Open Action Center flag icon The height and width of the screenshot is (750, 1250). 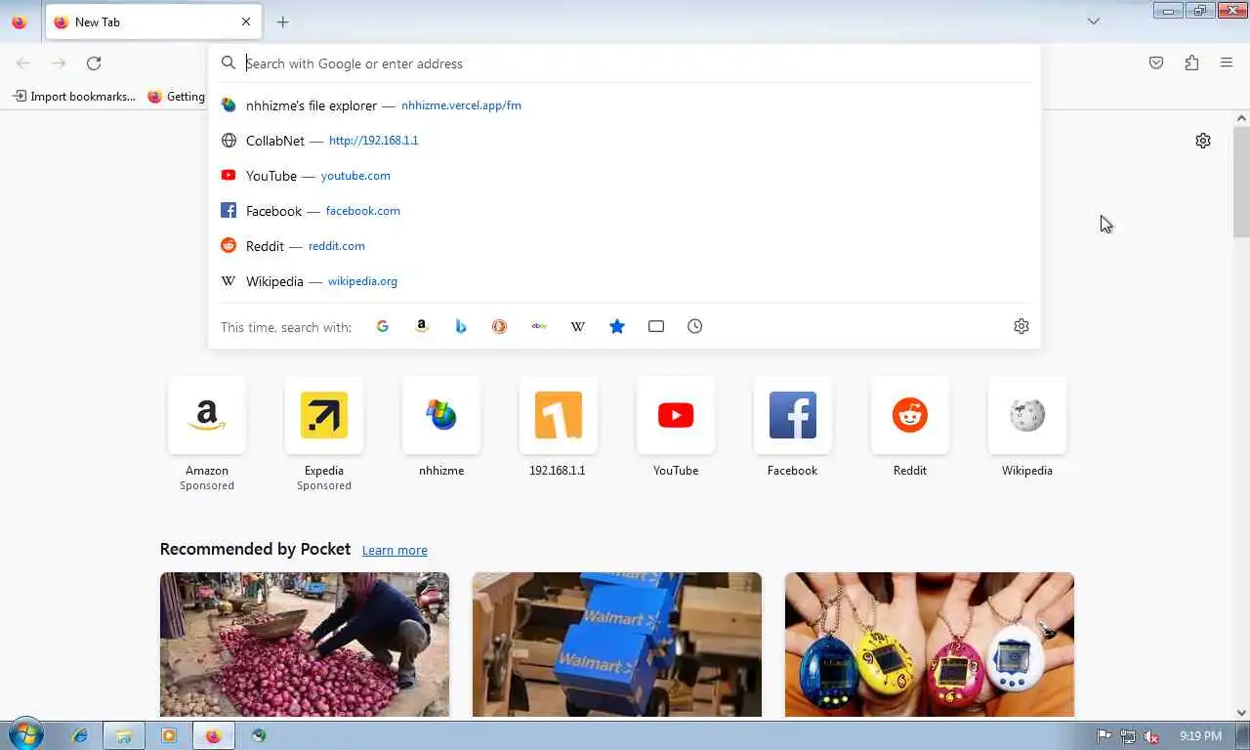click(1104, 736)
